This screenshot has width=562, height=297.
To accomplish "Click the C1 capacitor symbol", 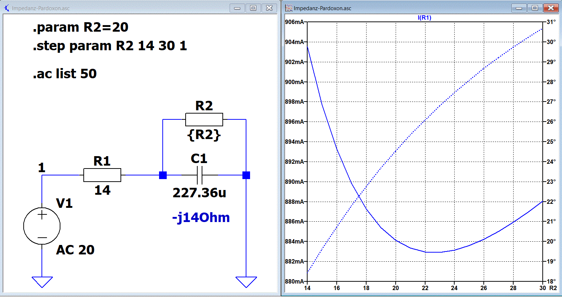I will pyautogui.click(x=199, y=175).
